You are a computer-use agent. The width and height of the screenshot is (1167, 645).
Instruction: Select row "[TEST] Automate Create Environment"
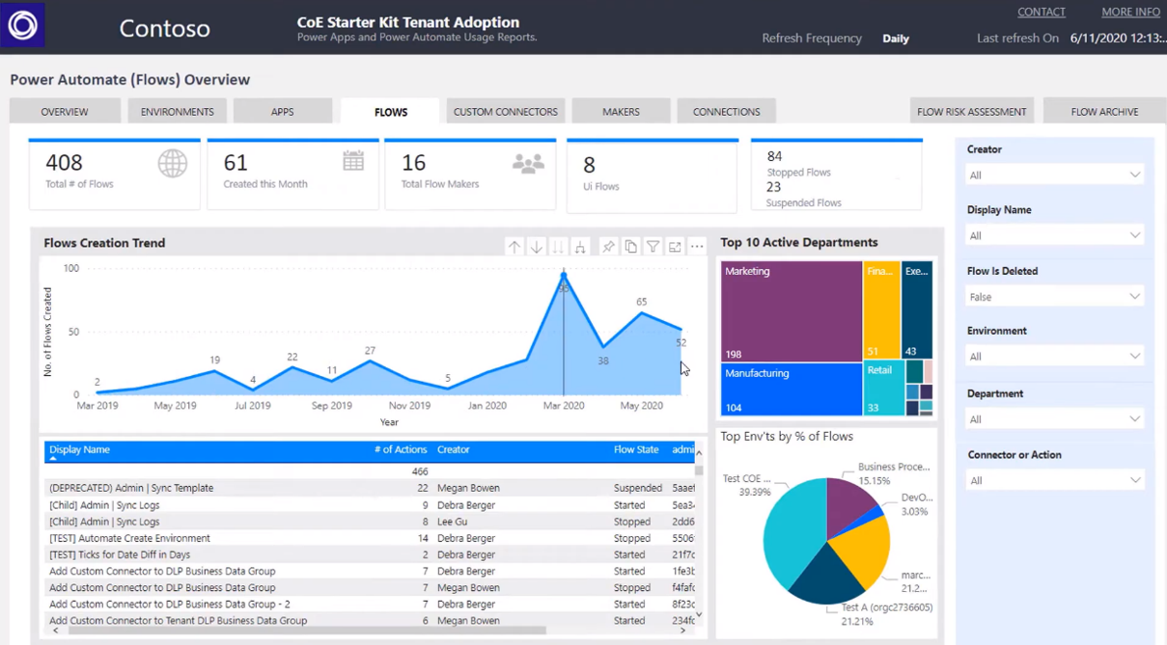coord(370,538)
